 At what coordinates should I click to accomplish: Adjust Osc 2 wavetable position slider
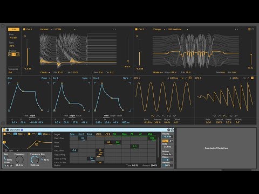(251, 52)
